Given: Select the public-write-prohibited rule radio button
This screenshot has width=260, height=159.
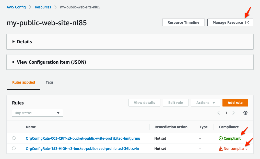Looking at the screenshot, I should click(14, 138).
